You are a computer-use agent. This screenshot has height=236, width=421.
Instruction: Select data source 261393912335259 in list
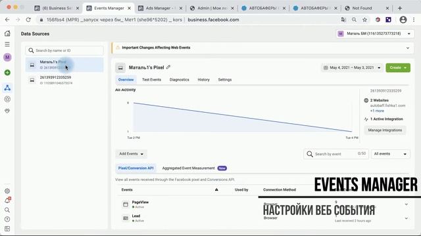click(x=64, y=80)
